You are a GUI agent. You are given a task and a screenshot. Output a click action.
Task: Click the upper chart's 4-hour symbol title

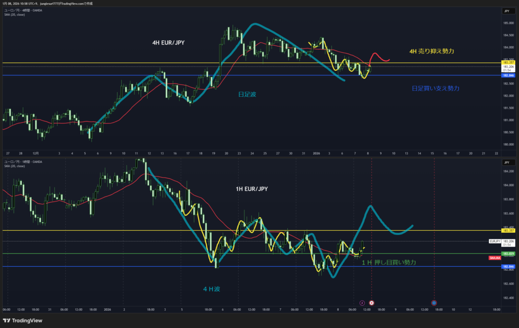click(x=23, y=10)
